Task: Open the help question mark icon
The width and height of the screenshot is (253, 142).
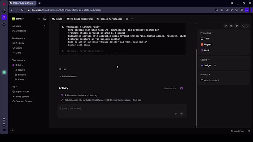Action: (12, 130)
